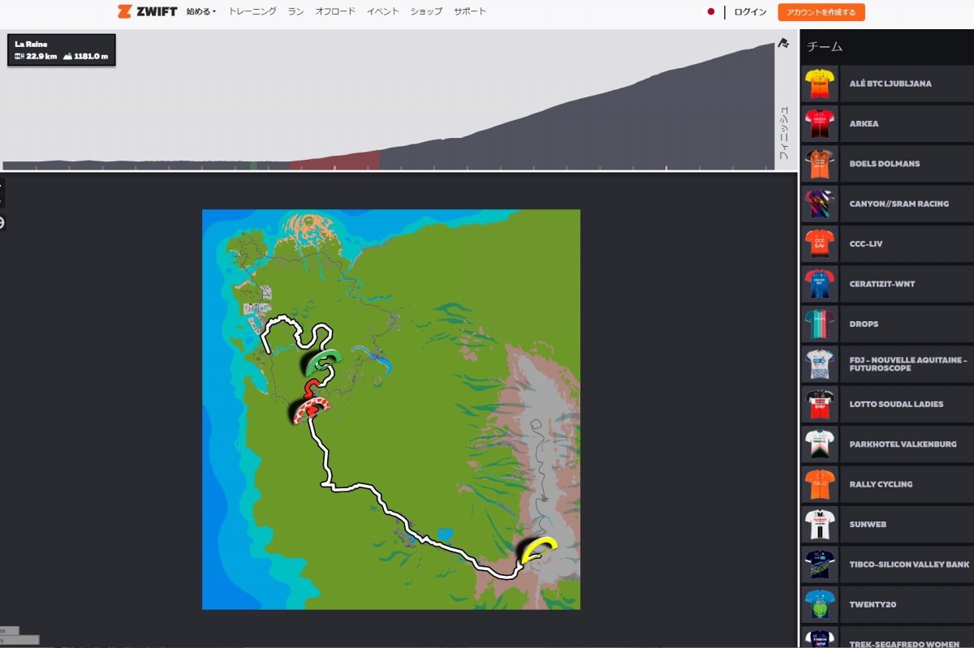Select the ALÉ BTC Ljubljana jersey icon

pyautogui.click(x=820, y=84)
